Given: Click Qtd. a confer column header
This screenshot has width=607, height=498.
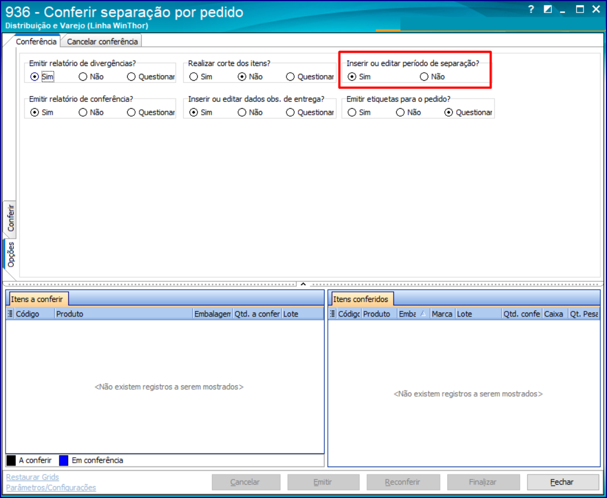Looking at the screenshot, I should [x=257, y=314].
